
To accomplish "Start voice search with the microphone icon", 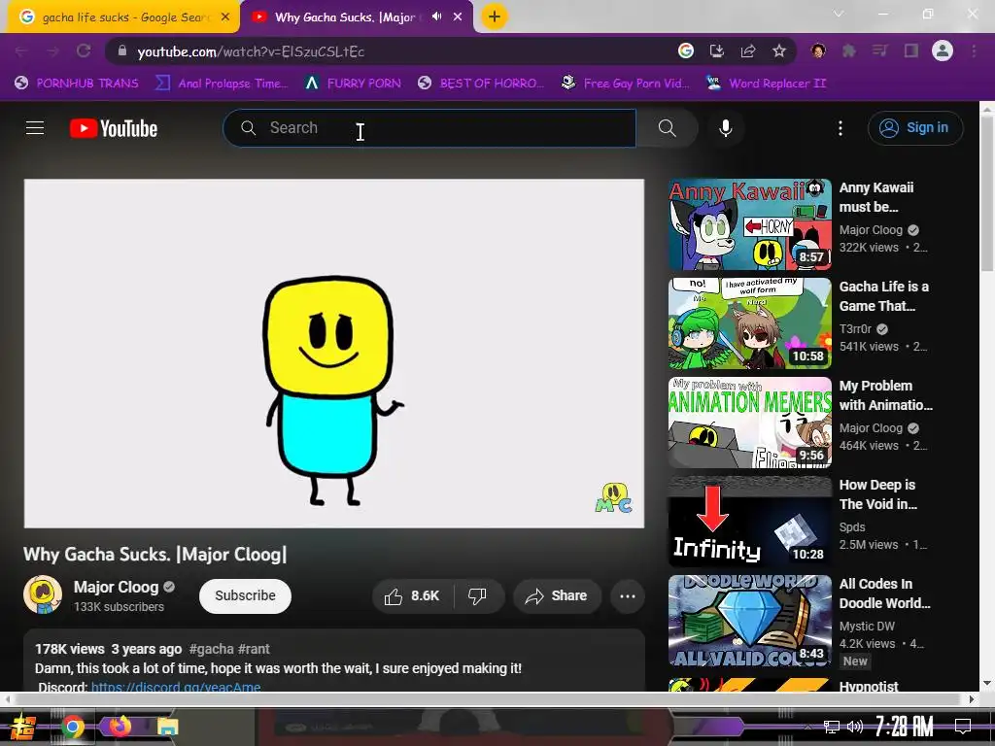I will [x=725, y=128].
